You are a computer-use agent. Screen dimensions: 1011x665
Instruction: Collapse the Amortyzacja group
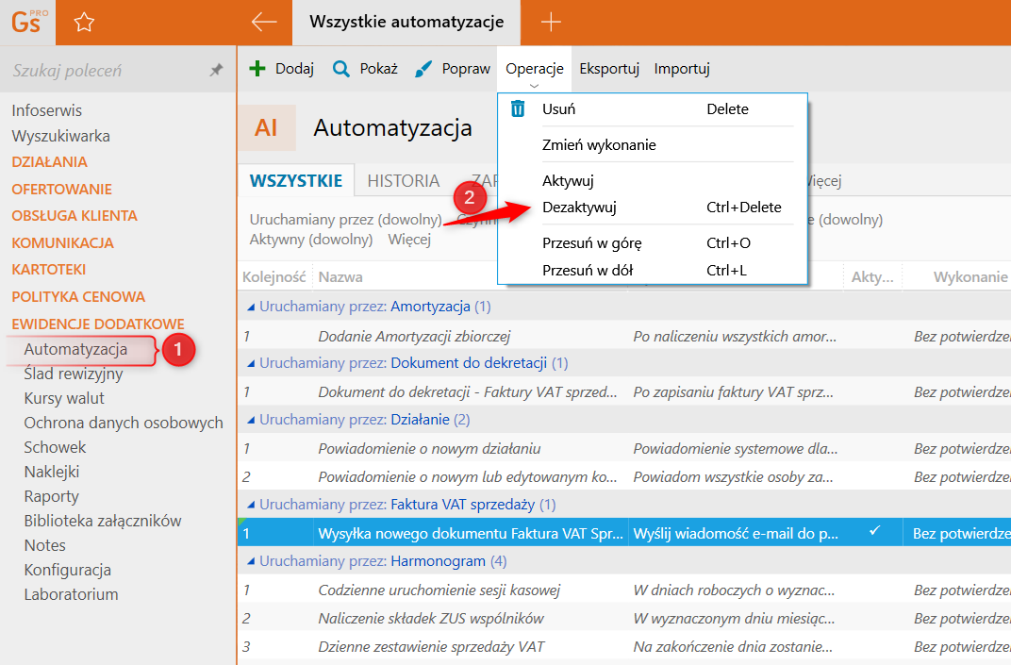pyautogui.click(x=251, y=307)
